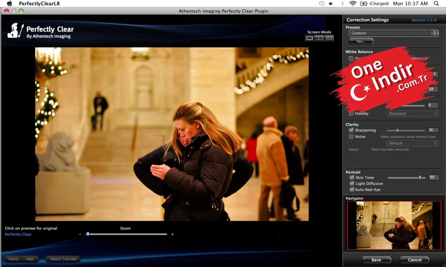
Task: Select the side-by-side split screen mode icon
Action: coord(319,38)
